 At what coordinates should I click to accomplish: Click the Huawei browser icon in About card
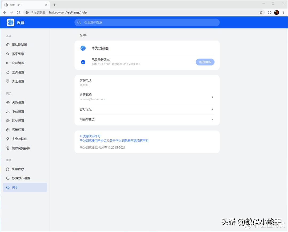(83, 48)
